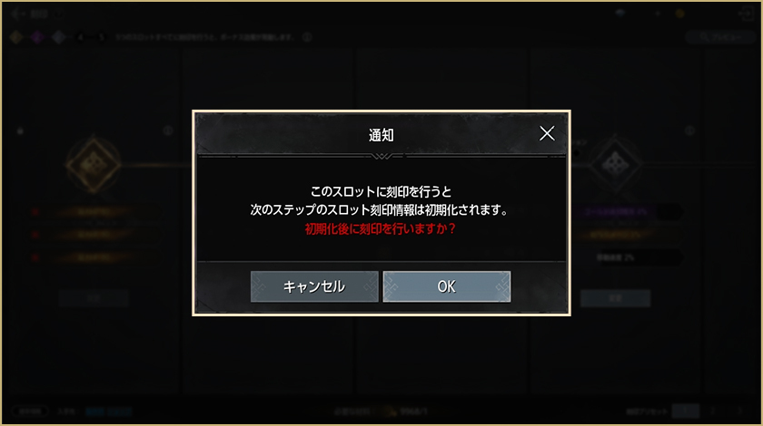
Task: Select the gold diamond step icon
Action: click(x=16, y=37)
